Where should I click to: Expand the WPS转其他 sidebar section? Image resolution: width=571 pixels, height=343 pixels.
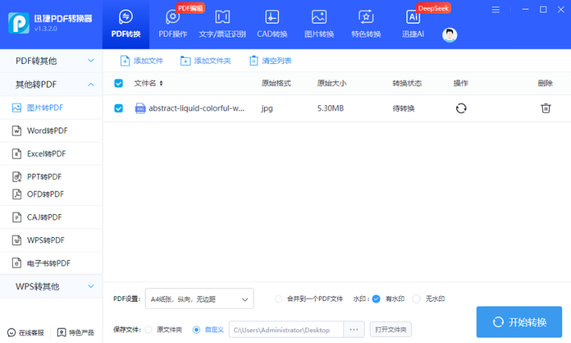pyautogui.click(x=51, y=287)
